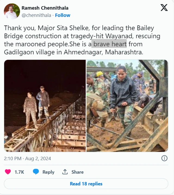Open the tweet info circle icon
Viewport: 174px width, 195px height.
tap(164, 158)
